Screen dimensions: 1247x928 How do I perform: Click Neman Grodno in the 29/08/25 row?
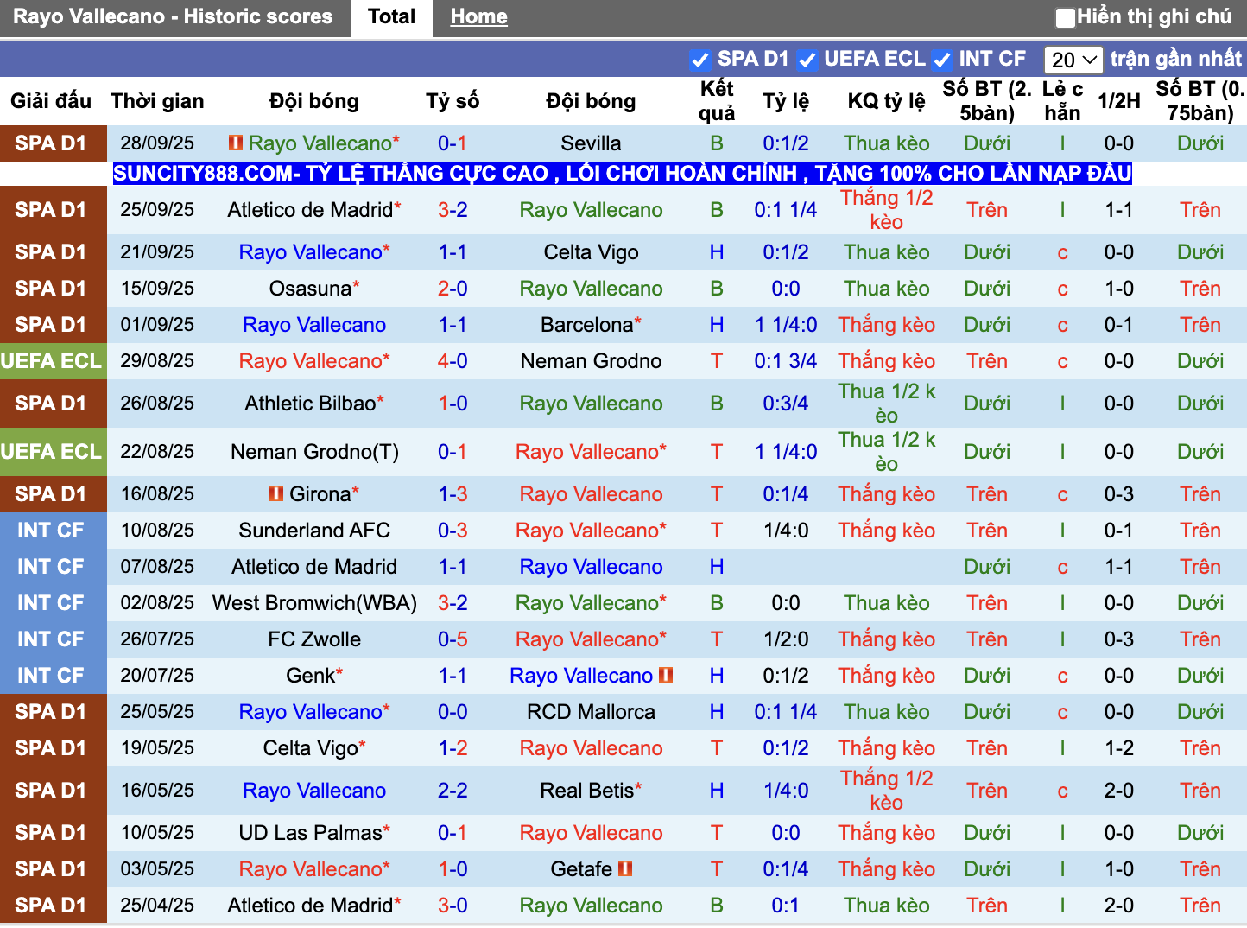591,361
